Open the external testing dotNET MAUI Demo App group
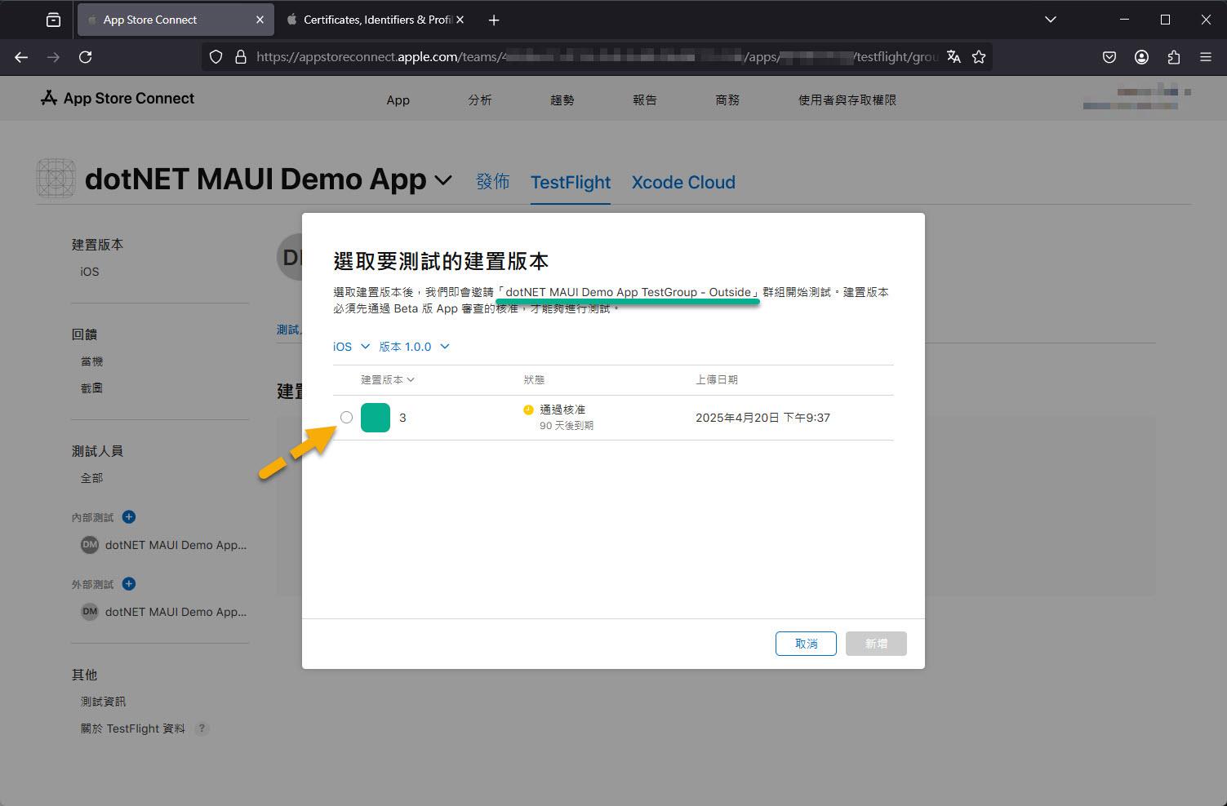 pos(176,612)
